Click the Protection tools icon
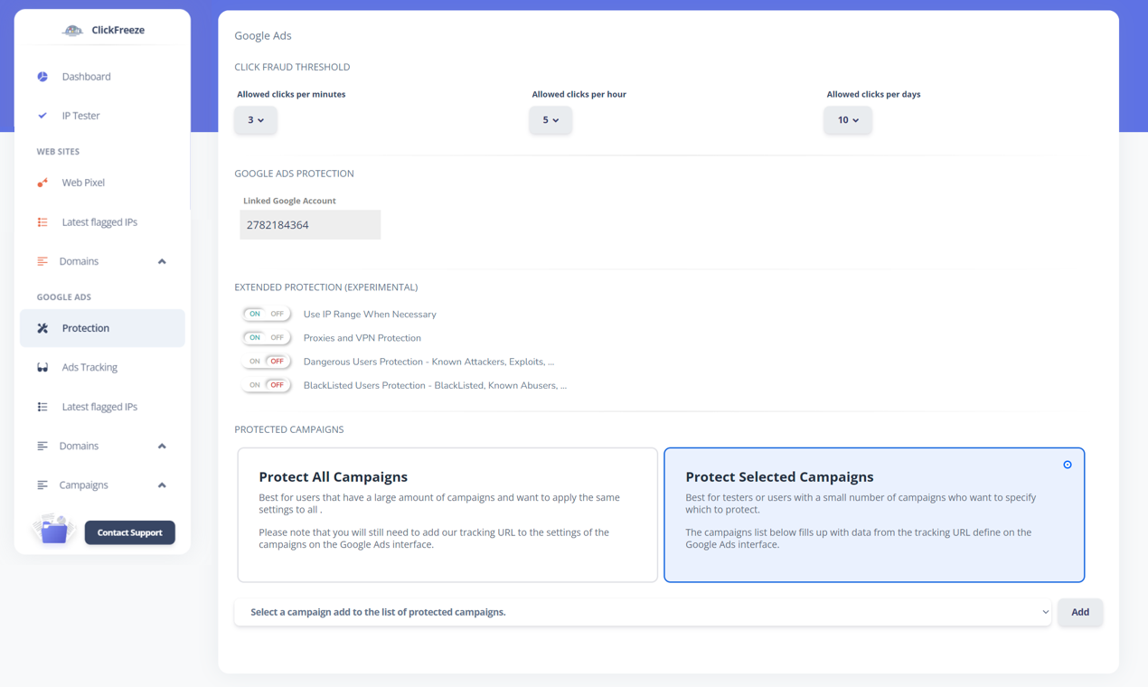The height and width of the screenshot is (687, 1148). tap(42, 328)
